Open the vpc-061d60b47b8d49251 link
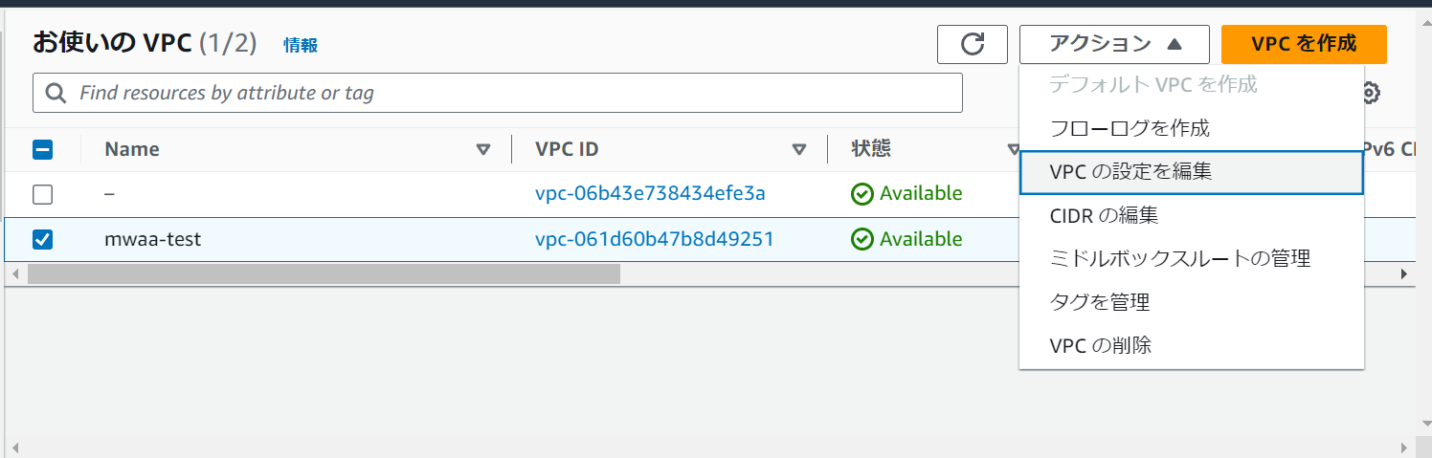The height and width of the screenshot is (458, 1432). [654, 239]
